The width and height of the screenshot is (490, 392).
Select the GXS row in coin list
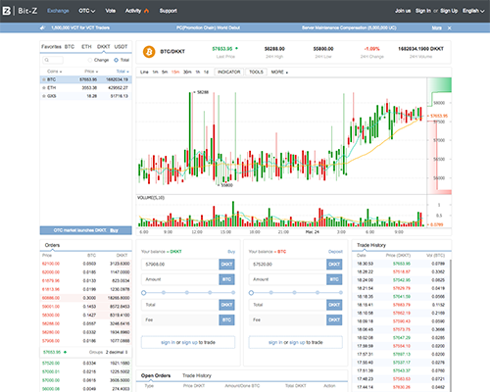tap(86, 96)
